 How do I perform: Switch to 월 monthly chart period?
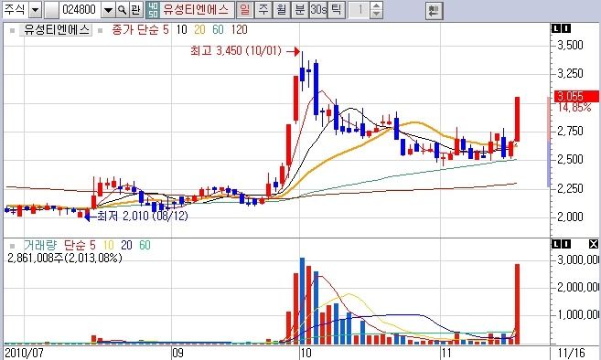[x=281, y=10]
